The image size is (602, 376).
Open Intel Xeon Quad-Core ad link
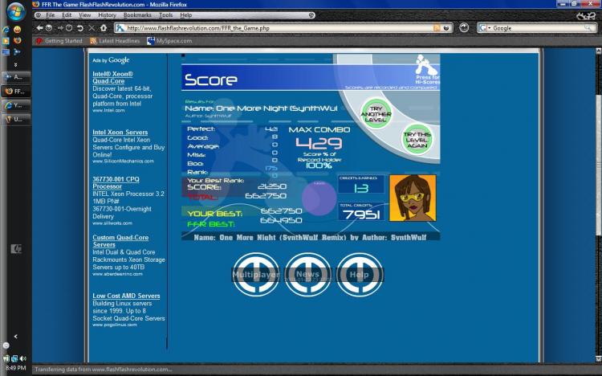coord(112,77)
